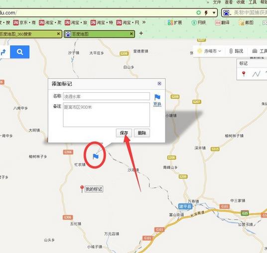Click the G306 road shield near 忙农镇
This screenshot has height=253, width=267.
point(68,152)
